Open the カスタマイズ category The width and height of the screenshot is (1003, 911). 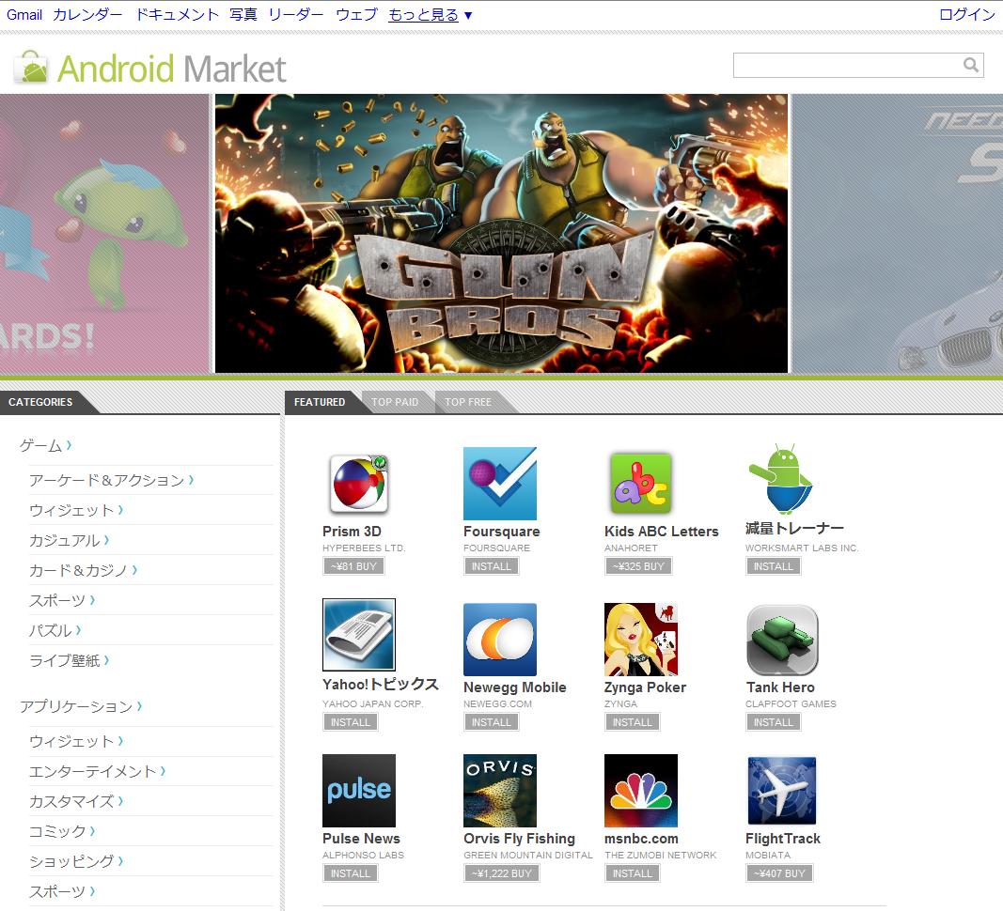coord(76,801)
